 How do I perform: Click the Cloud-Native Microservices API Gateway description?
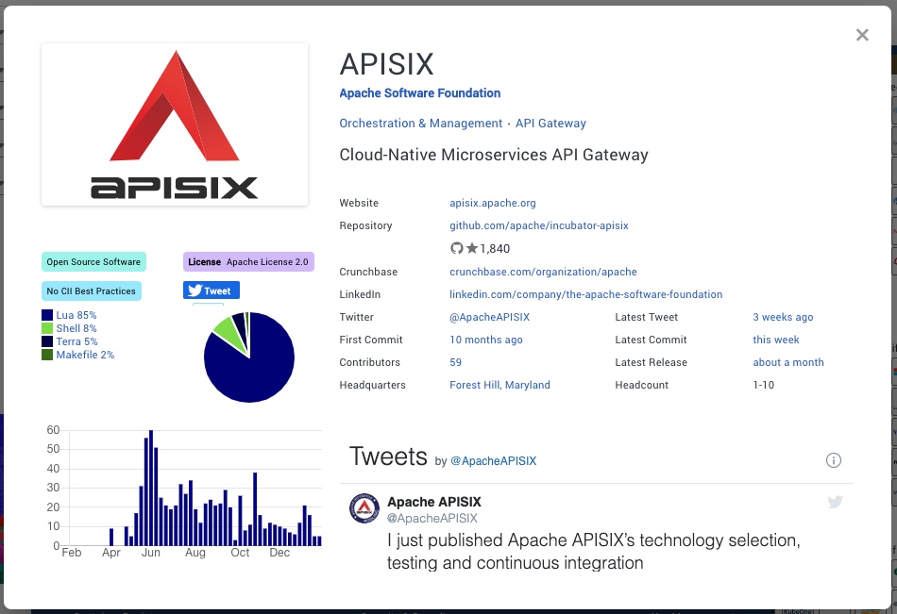point(494,155)
